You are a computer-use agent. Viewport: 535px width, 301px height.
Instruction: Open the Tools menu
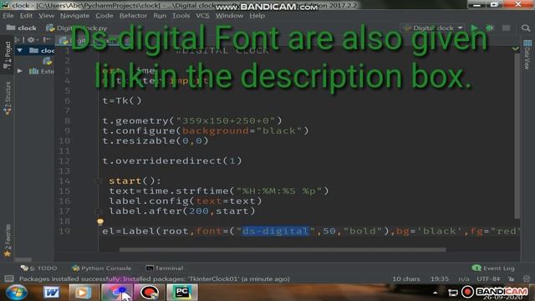coord(181,16)
